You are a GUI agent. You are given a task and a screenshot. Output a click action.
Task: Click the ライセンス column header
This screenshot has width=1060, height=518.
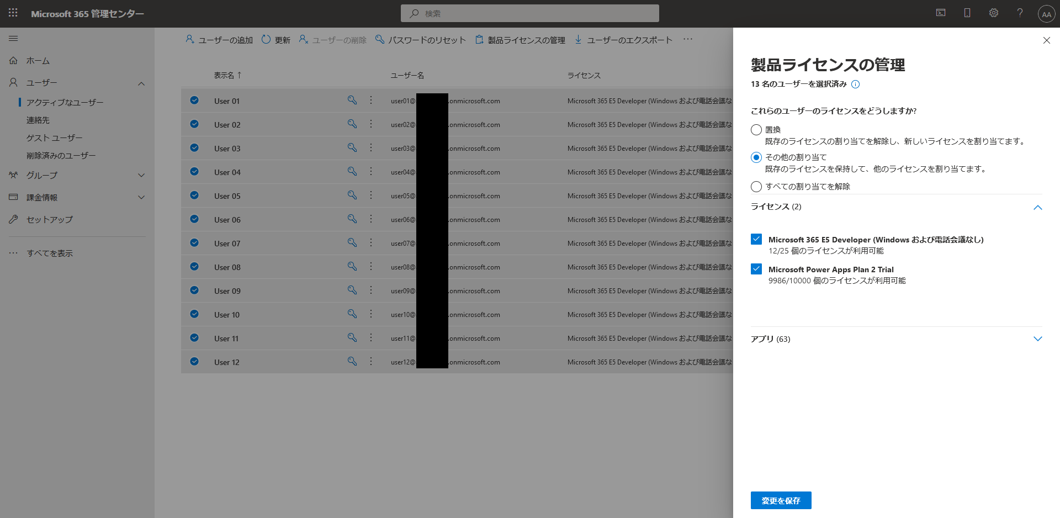(x=584, y=75)
